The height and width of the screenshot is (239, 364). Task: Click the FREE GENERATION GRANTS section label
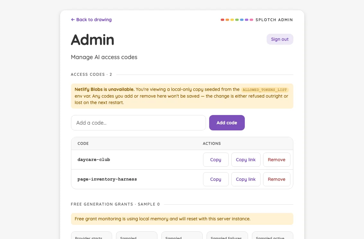(x=115, y=204)
